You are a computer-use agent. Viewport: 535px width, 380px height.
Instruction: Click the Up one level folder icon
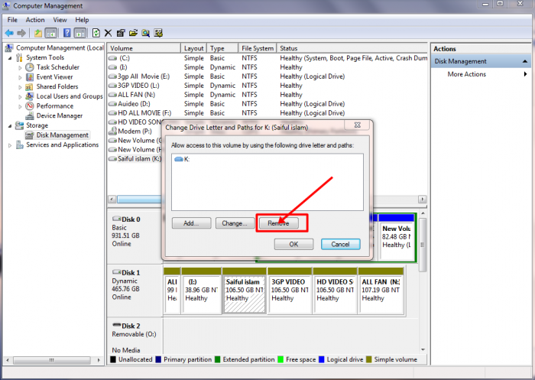click(x=38, y=33)
